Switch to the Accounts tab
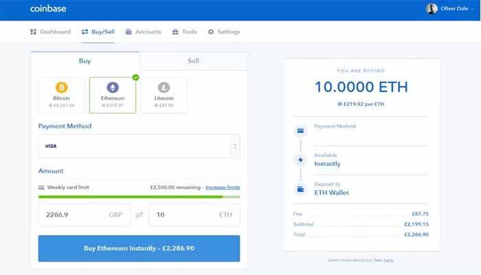The height and width of the screenshot is (275, 481). pos(143,32)
